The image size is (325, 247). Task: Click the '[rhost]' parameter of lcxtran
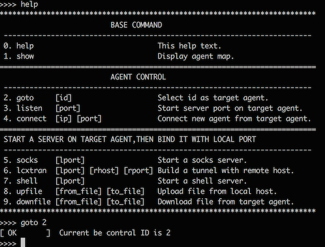pyautogui.click(x=104, y=171)
